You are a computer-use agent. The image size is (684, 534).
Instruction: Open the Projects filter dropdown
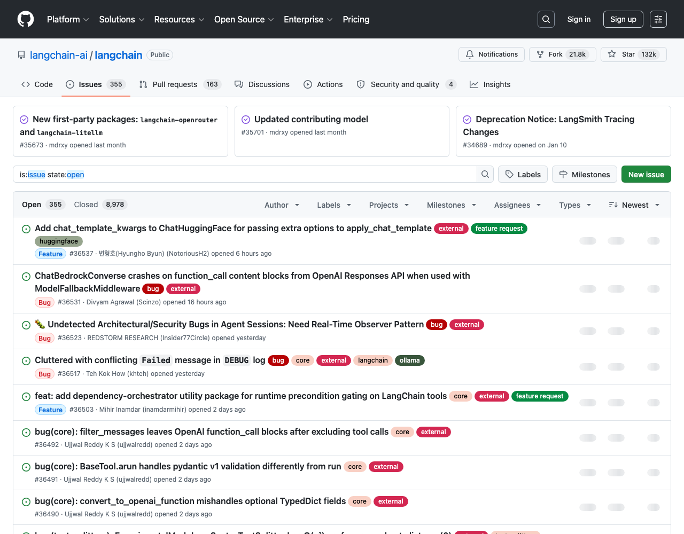click(x=389, y=205)
